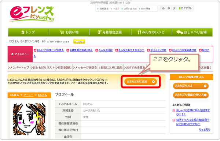This screenshot has height=141, width=220.
Task: Click the arrow icon on おともだちとは
Action: click(x=205, y=86)
